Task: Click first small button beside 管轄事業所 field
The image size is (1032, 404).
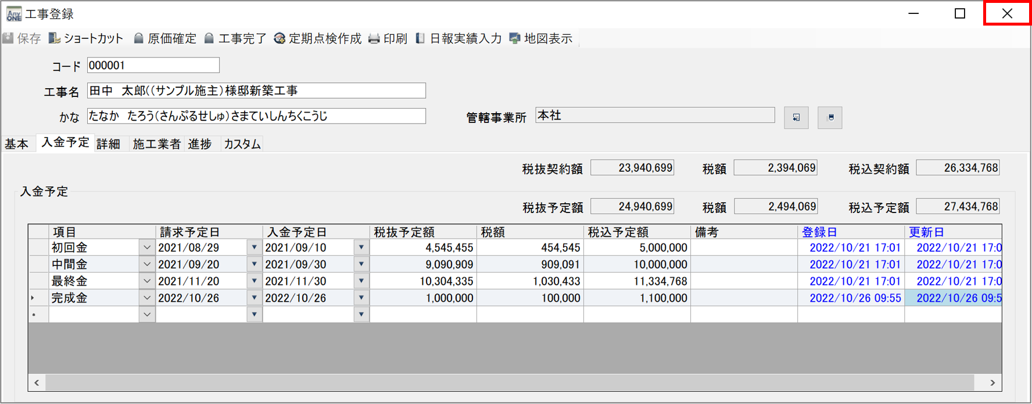Action: pos(796,117)
